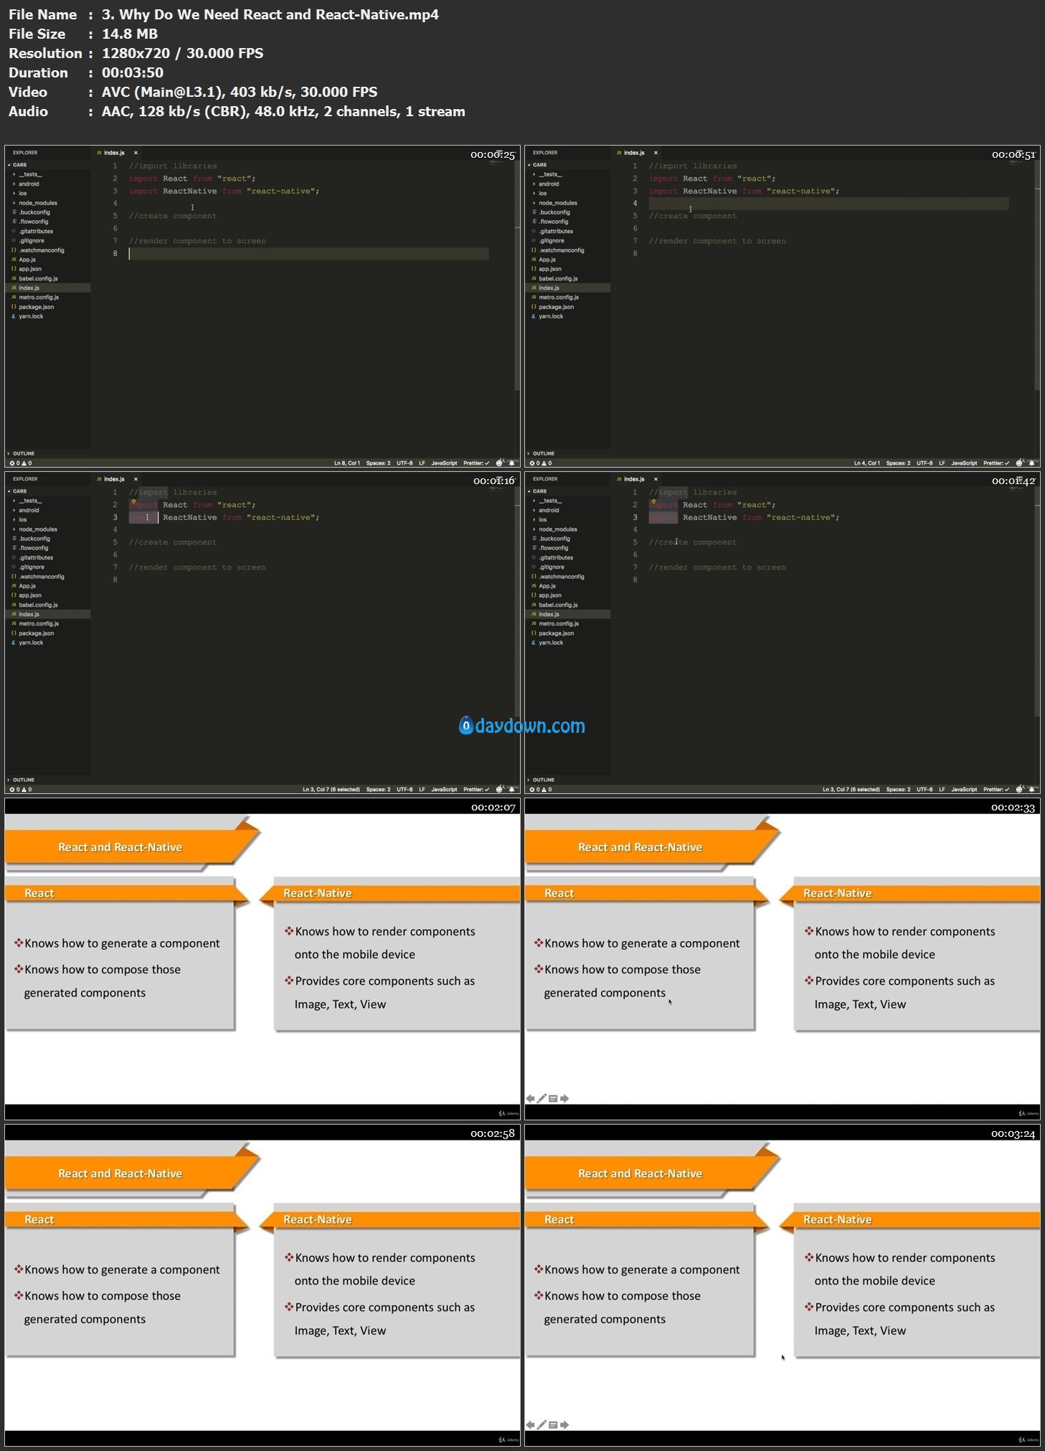Click the daydown.com watermark link

tap(522, 726)
